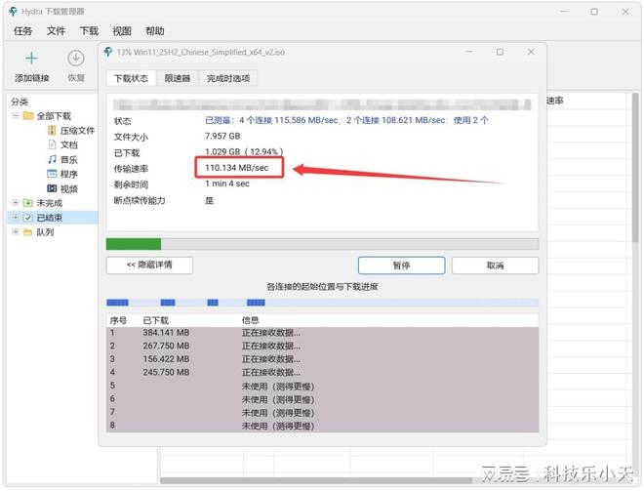Click the 已下载 column header in connections list

pyautogui.click(x=156, y=320)
